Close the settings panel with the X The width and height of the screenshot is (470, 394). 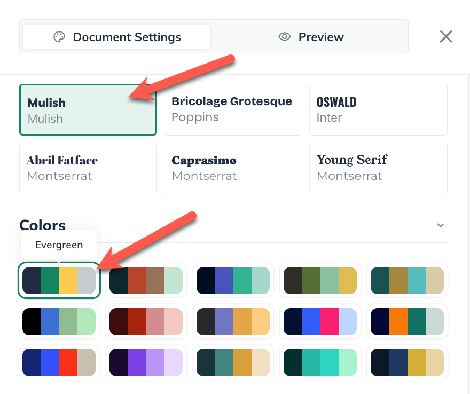[445, 36]
